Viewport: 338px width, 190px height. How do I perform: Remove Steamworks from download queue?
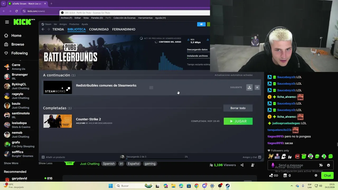(257, 87)
